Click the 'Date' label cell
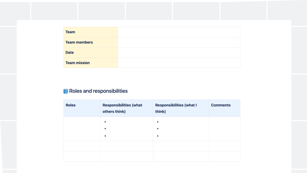307x173 pixels. click(91, 52)
